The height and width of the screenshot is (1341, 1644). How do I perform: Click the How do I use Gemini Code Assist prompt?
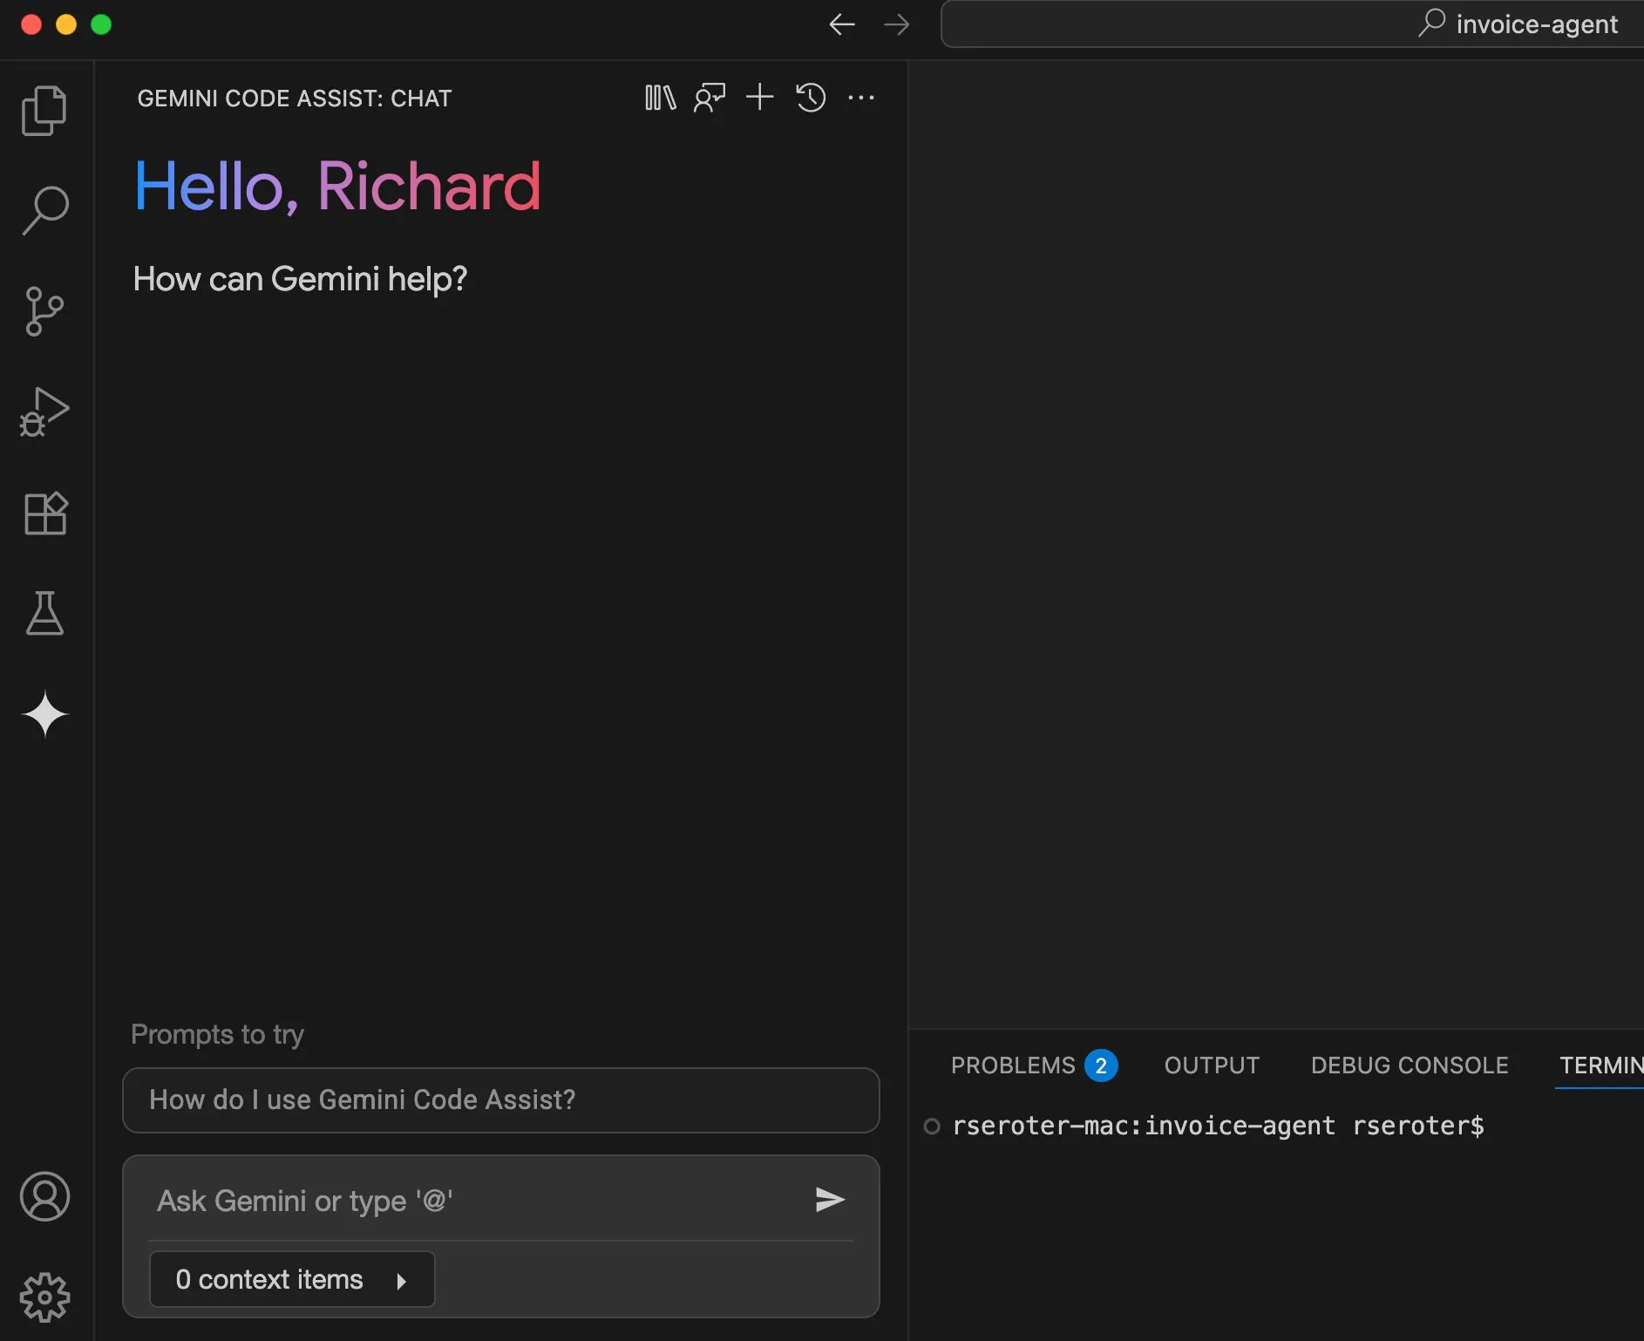(501, 1099)
